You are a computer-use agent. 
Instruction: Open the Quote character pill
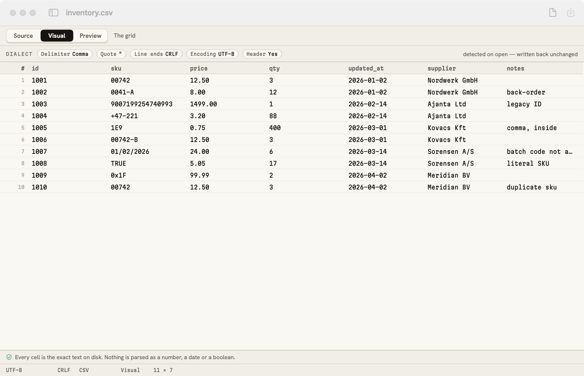point(111,54)
